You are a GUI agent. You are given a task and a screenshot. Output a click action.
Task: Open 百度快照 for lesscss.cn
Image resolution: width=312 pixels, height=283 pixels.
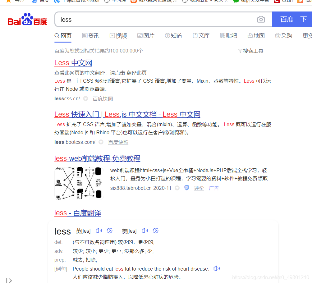click(x=103, y=99)
